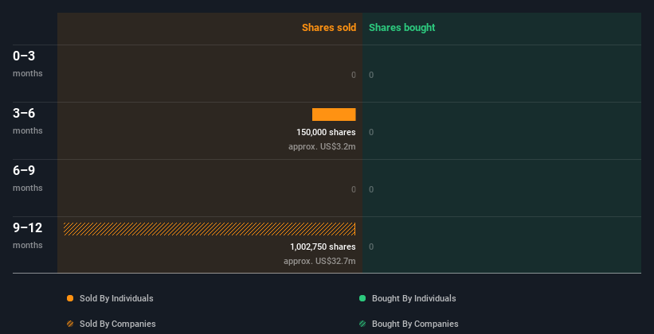654x334 pixels.
Task: Click the 'Bought By Individuals' legend text
Action: [413, 298]
